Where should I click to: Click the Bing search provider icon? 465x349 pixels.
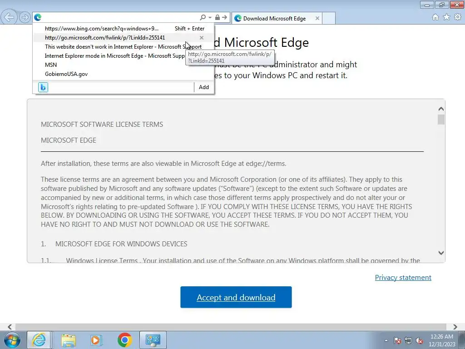(x=43, y=87)
